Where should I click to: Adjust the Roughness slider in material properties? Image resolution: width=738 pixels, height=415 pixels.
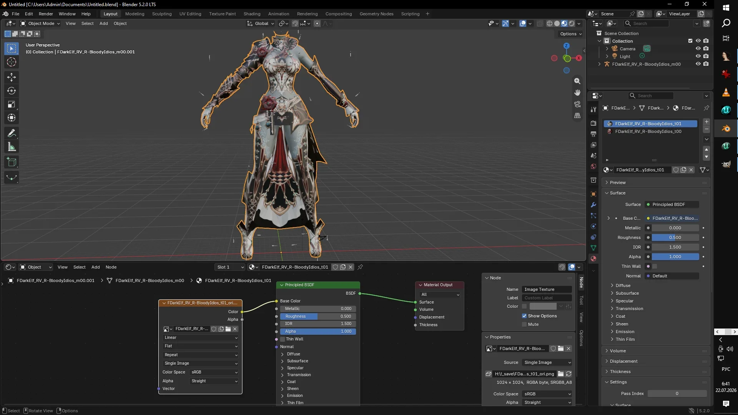[675, 237]
